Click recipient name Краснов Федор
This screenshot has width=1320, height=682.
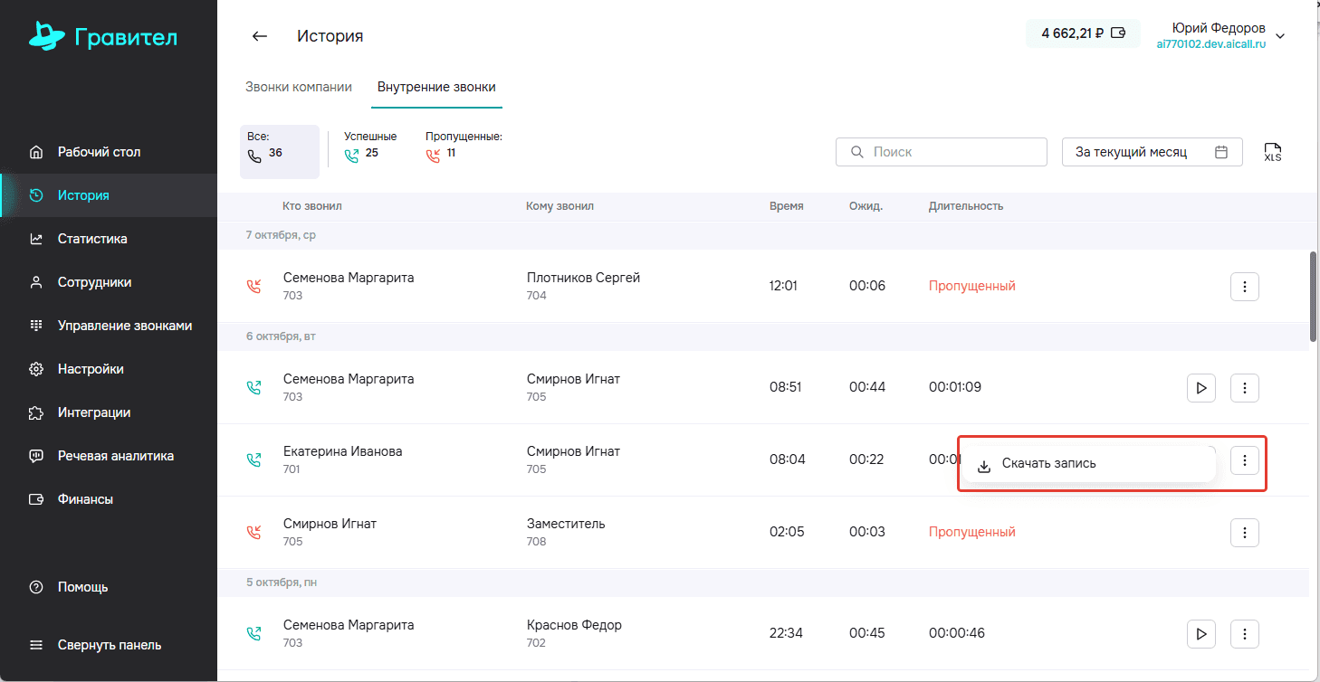[574, 625]
